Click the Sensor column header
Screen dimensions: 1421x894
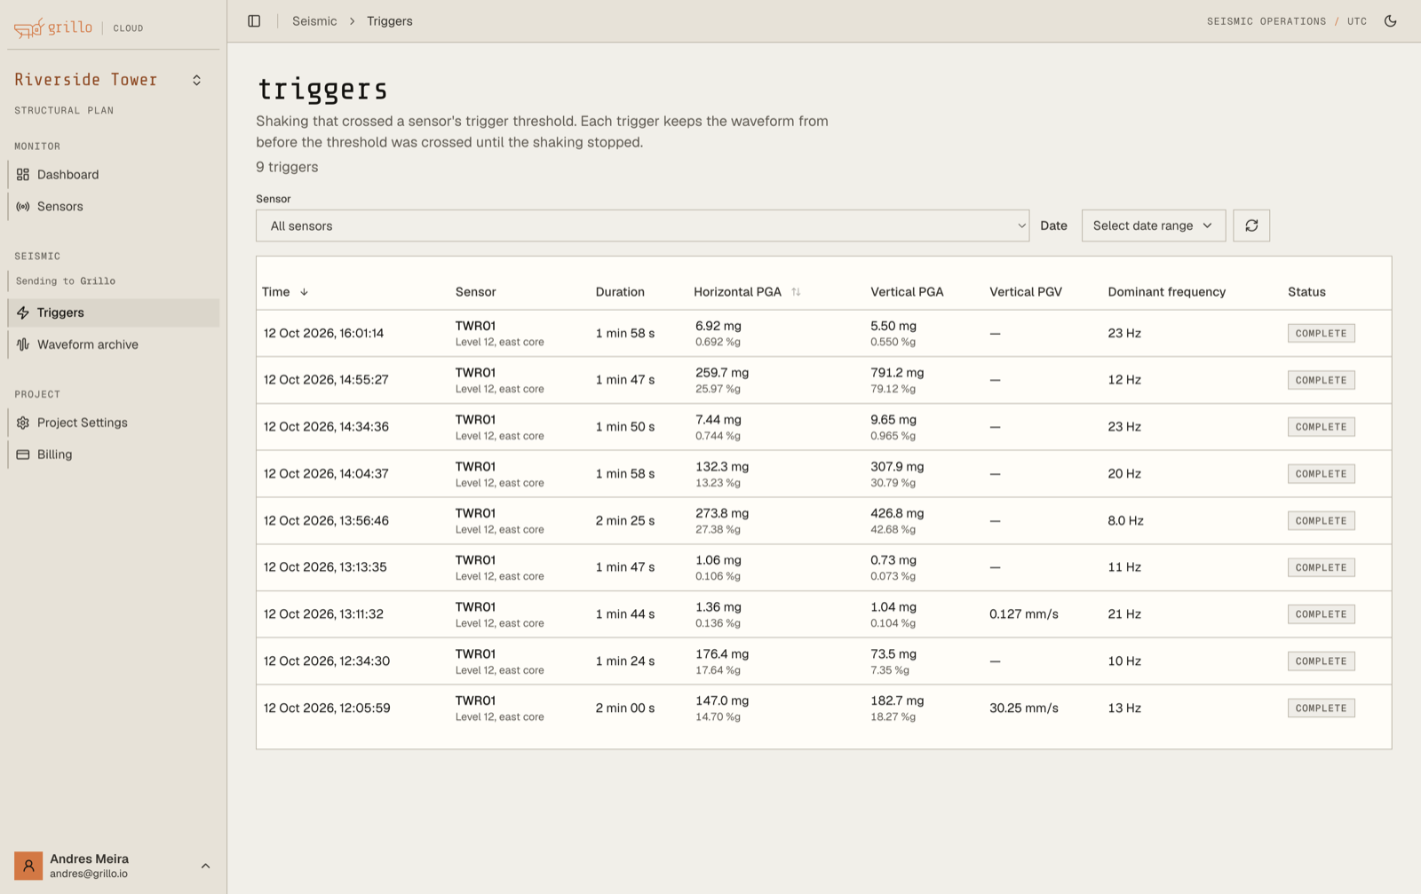click(475, 292)
